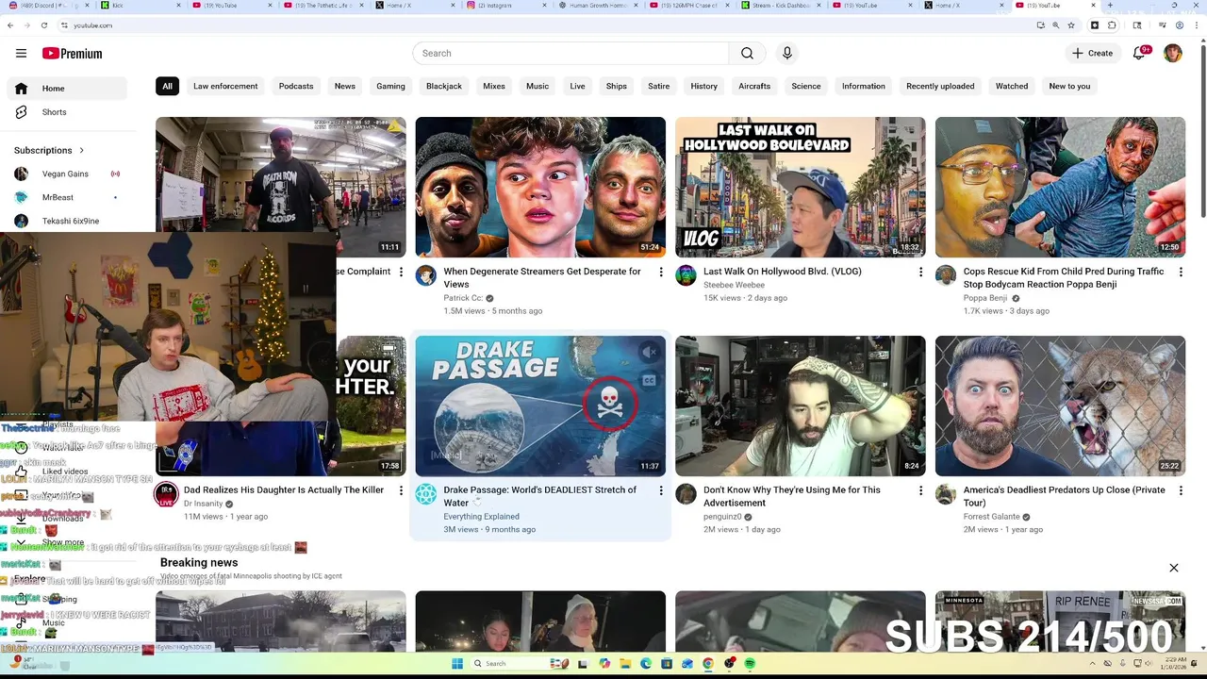Open Spotify from taskbar
This screenshot has width=1207, height=679.
click(750, 664)
